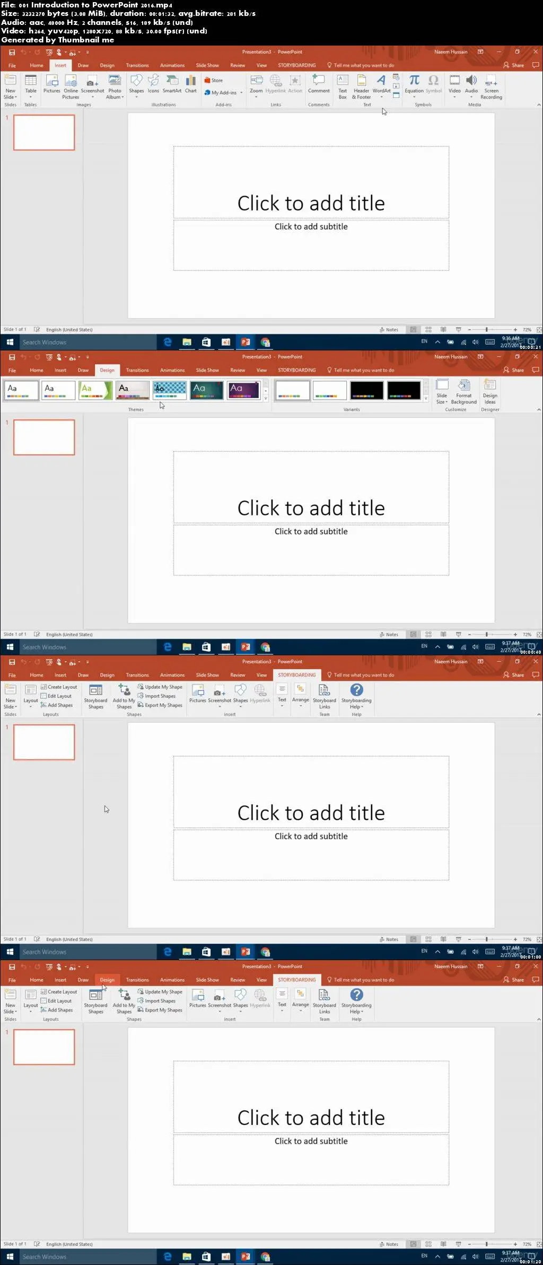Open the Text dropdown in the 00:01:20 frame
The width and height of the screenshot is (543, 1265).
click(282, 1000)
